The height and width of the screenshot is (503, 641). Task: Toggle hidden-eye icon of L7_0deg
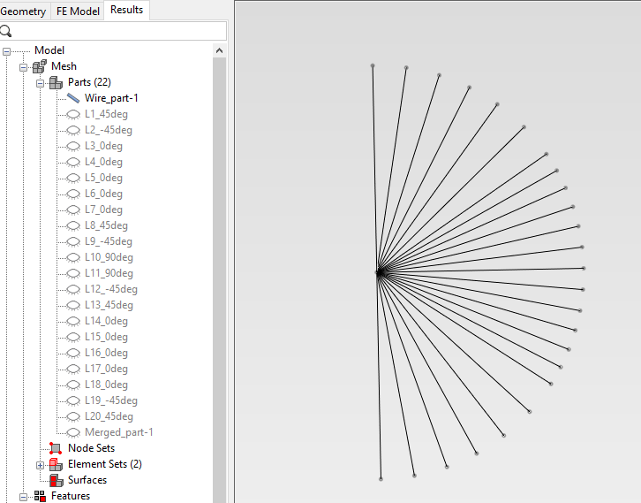[73, 210]
